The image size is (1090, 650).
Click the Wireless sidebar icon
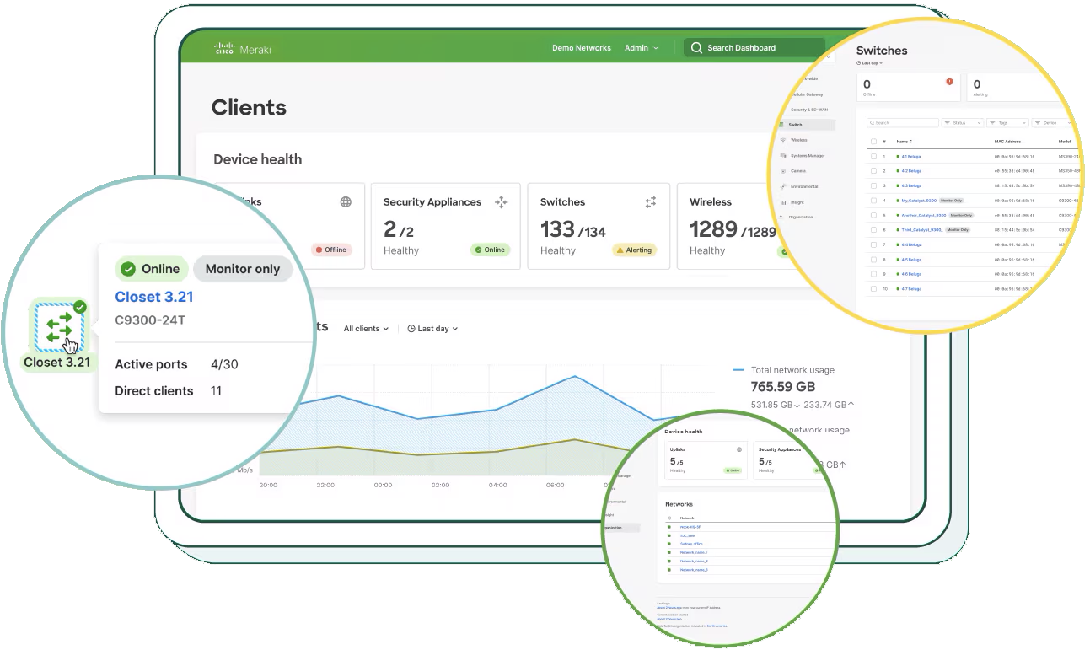click(784, 140)
